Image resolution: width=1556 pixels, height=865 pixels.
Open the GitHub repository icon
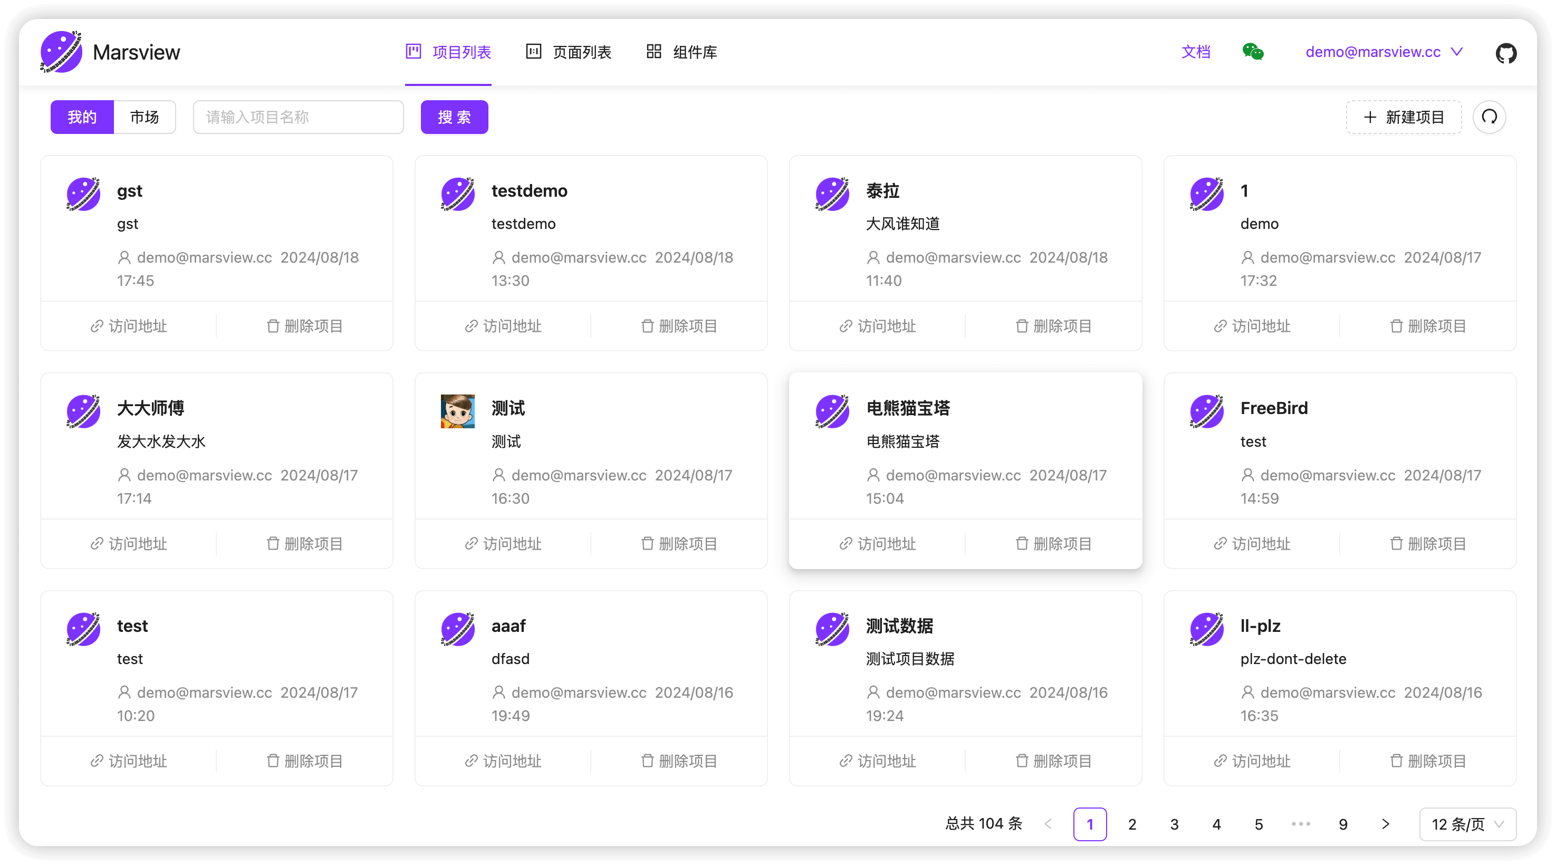1506,53
